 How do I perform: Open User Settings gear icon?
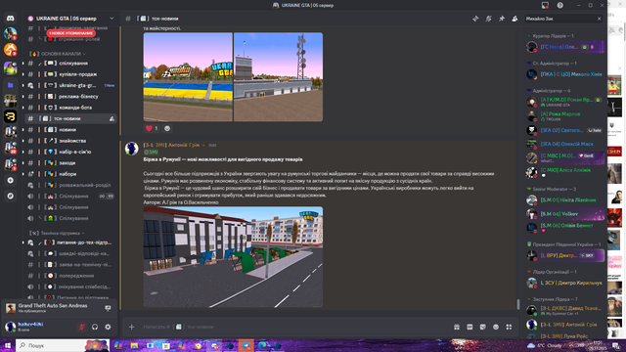[109, 327]
